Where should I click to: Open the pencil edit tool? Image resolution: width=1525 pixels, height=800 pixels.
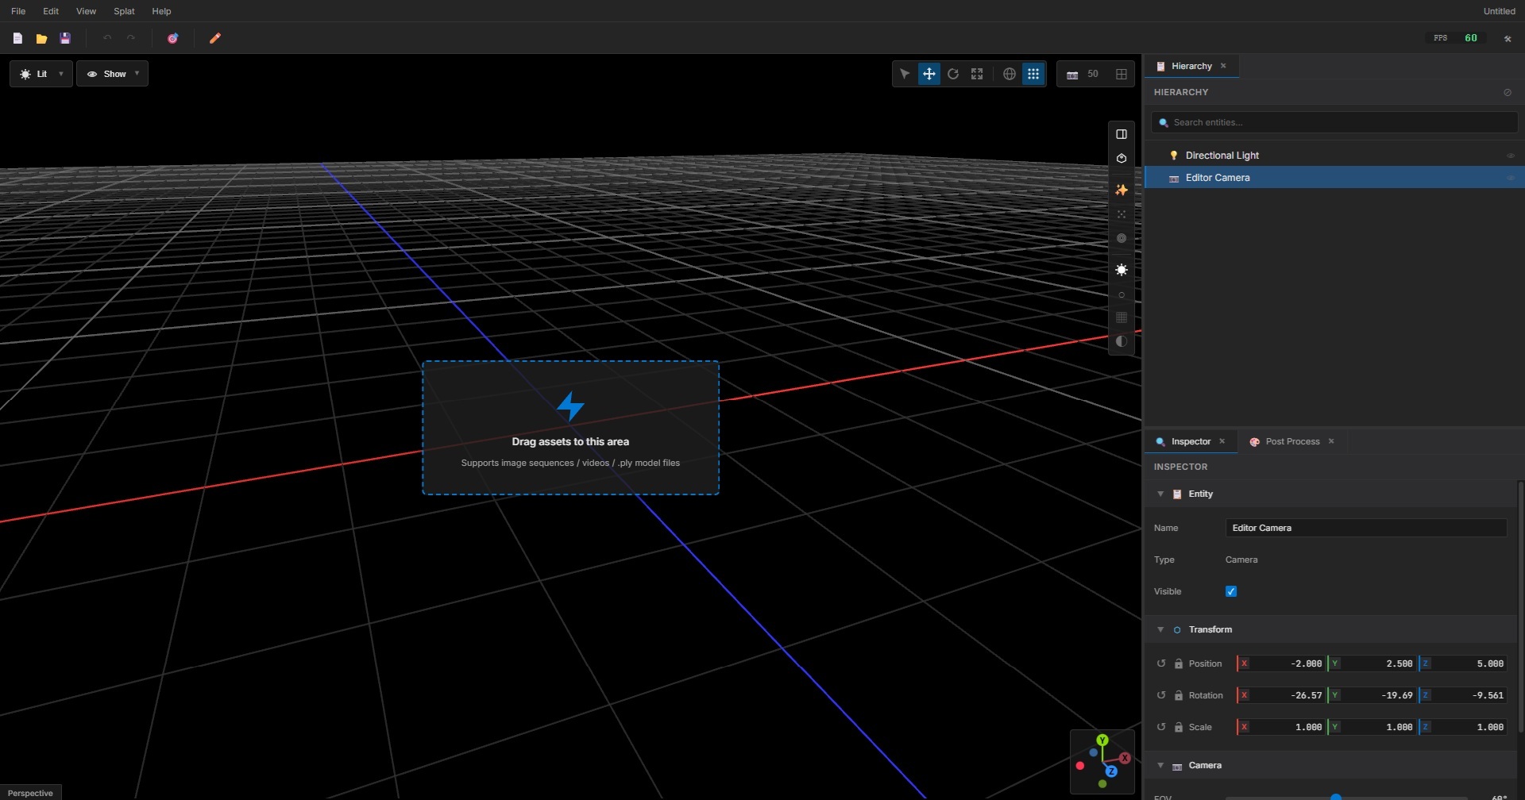(x=214, y=37)
